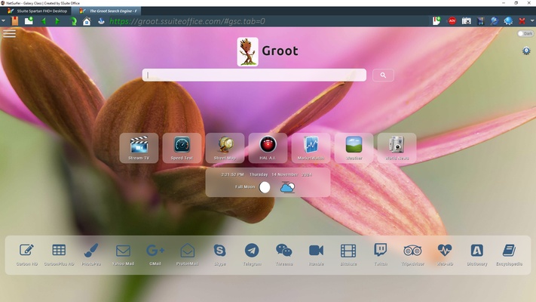Click the "2:21:52 PM" clock text
This screenshot has height=302, width=536.
coord(232,174)
